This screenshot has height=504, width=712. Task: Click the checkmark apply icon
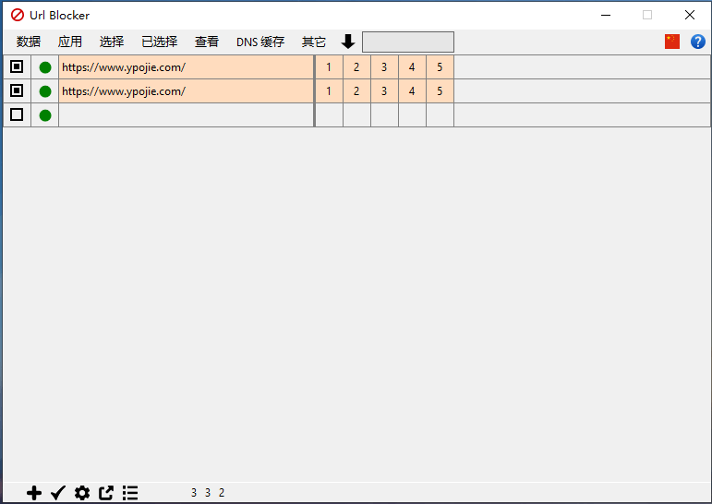[x=58, y=493]
